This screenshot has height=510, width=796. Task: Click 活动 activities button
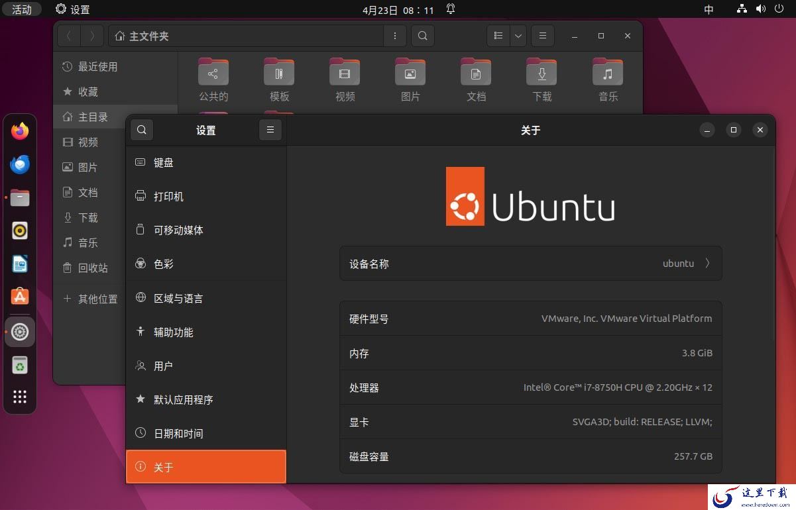[22, 9]
